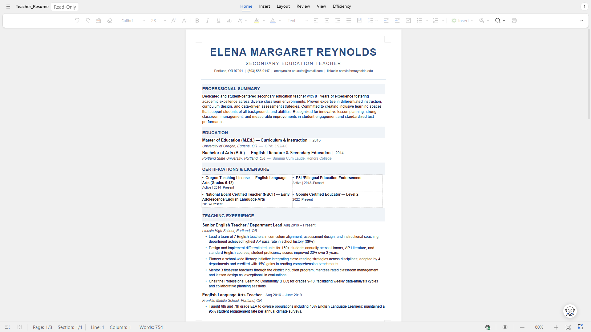Open the View tab
Viewport: 591px width, 332px height.
pyautogui.click(x=322, y=6)
